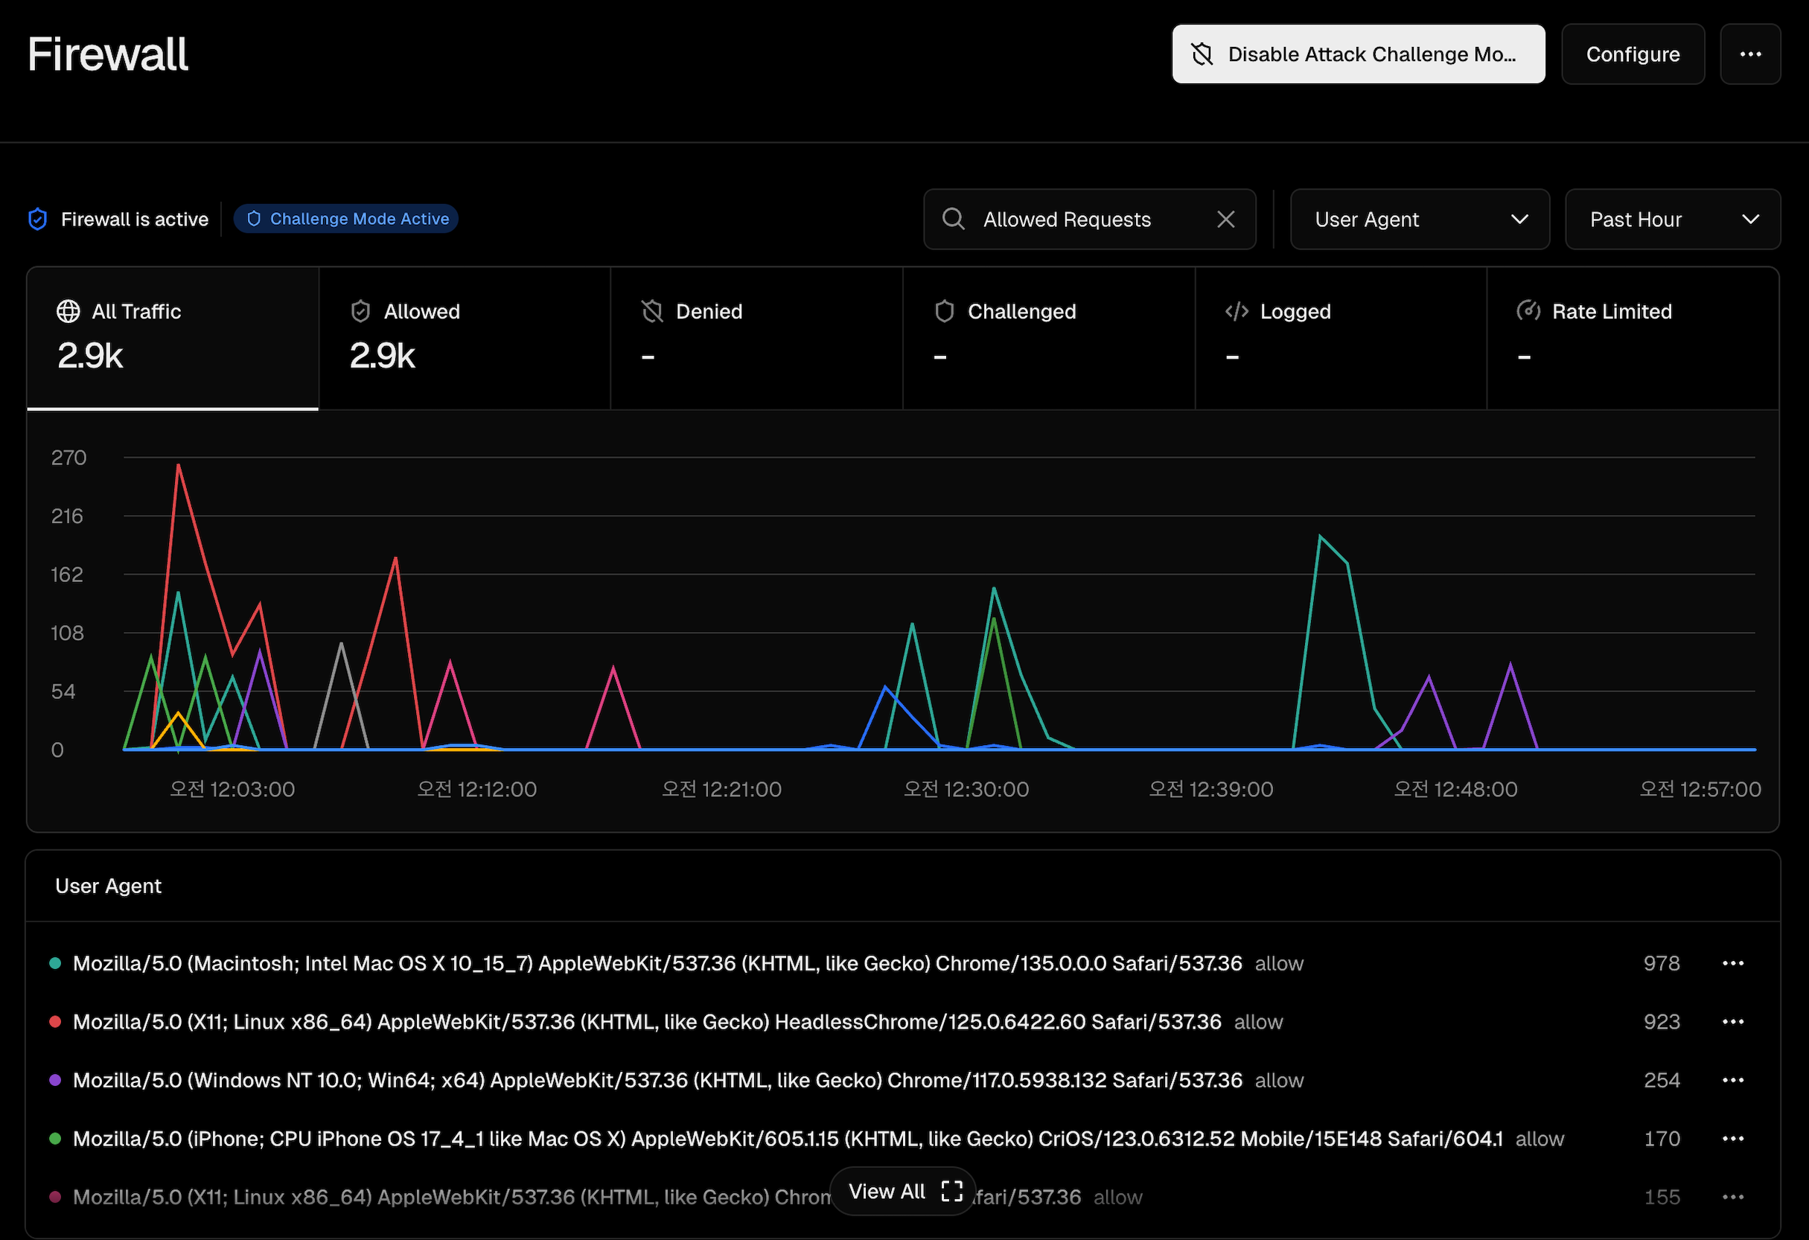Open the Past Hour time range dropdown
This screenshot has width=1809, height=1240.
tap(1673, 220)
